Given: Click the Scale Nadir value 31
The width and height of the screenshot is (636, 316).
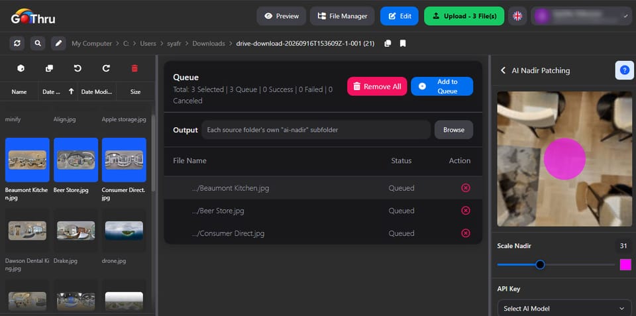Looking at the screenshot, I should point(623,246).
